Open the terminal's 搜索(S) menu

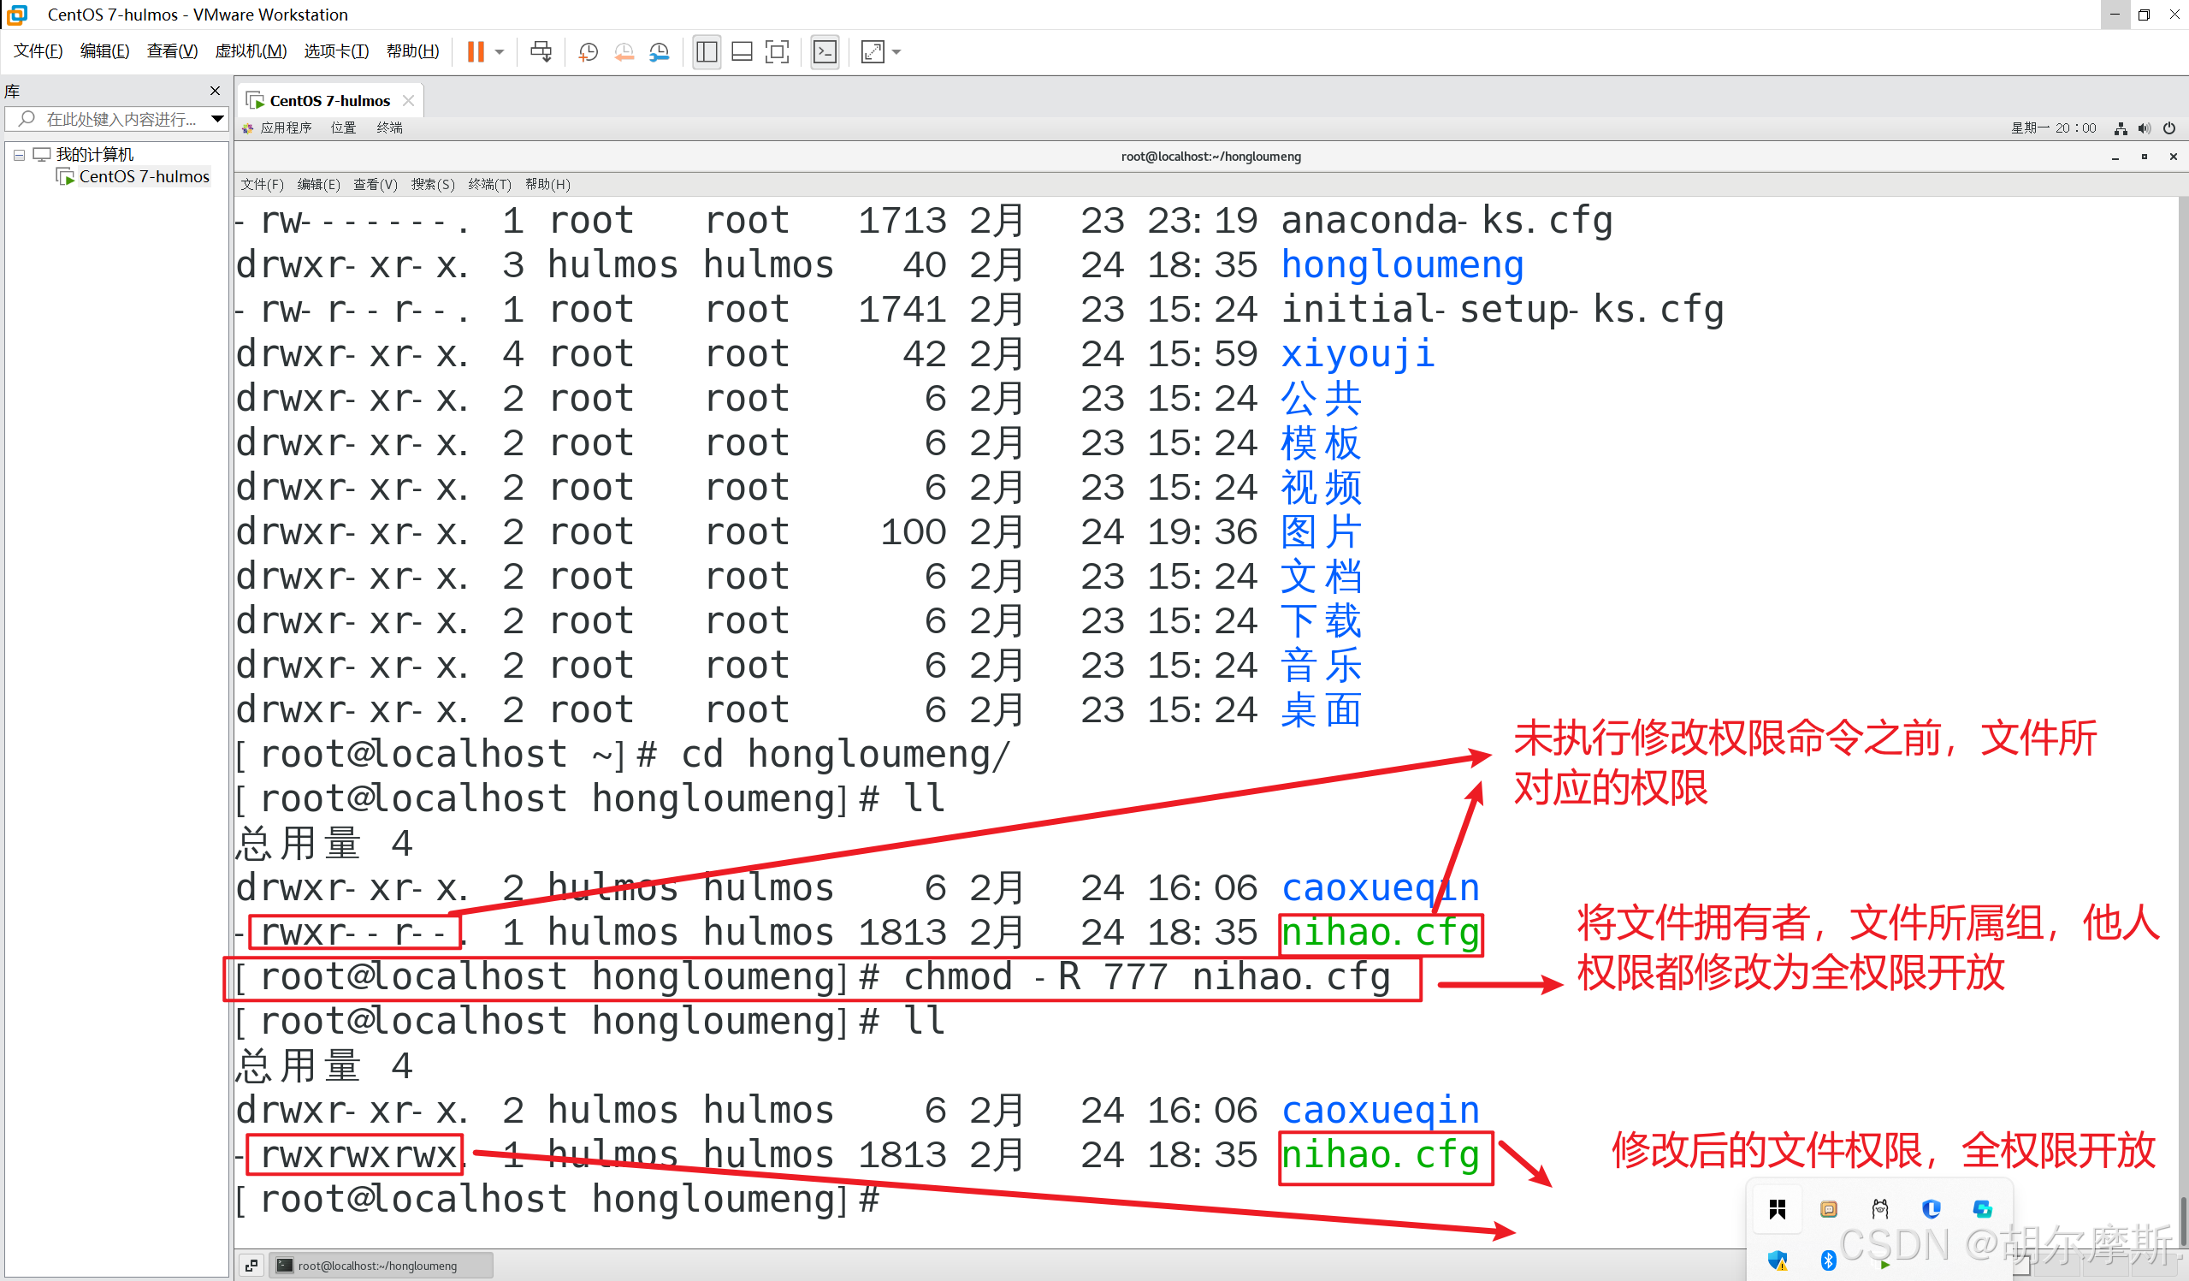click(x=433, y=184)
